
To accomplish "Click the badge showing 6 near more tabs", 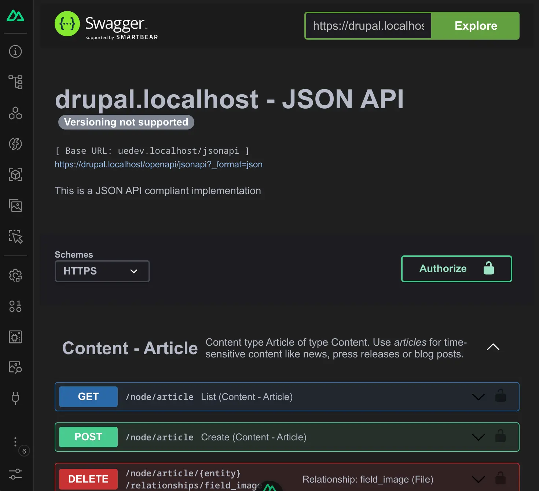I will point(24,451).
